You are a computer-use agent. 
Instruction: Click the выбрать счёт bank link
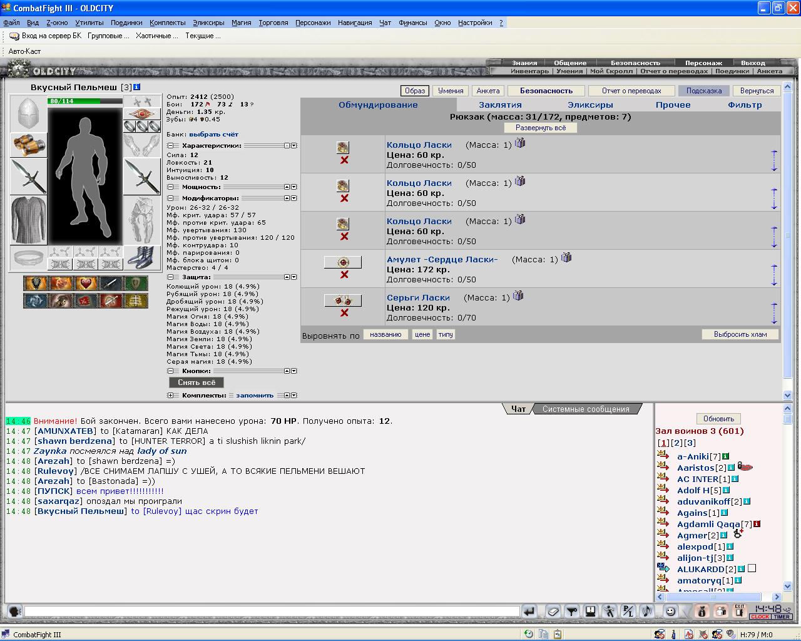tap(213, 135)
